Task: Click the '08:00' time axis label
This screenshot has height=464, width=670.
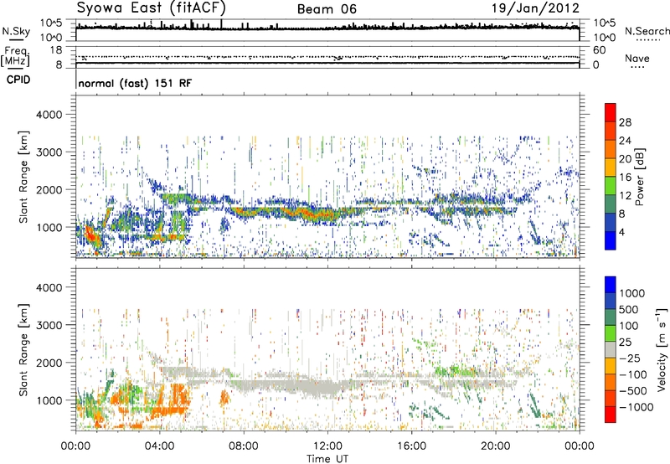Action: click(243, 446)
